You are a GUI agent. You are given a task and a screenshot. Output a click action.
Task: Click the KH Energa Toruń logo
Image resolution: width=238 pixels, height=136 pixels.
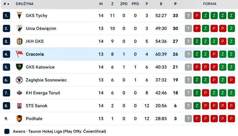[x=19, y=93]
